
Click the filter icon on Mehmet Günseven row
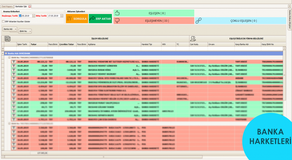(14, 66)
